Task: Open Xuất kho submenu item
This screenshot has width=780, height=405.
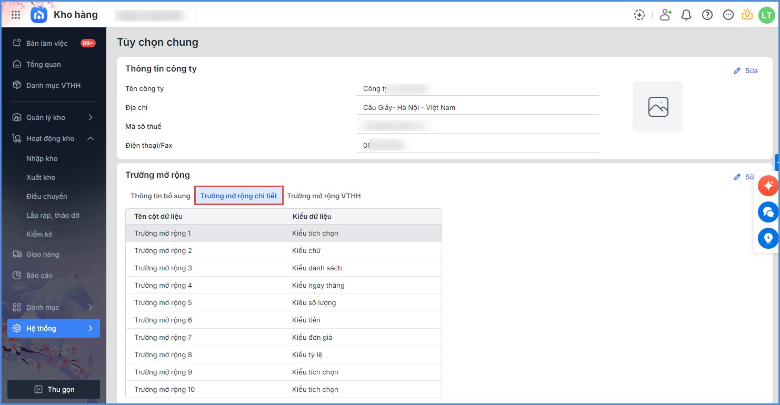Action: click(41, 177)
